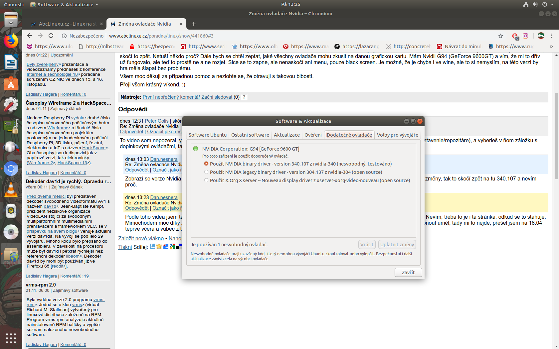Go forward in Chromium
Screen dimensions: 559x349
coord(40,36)
